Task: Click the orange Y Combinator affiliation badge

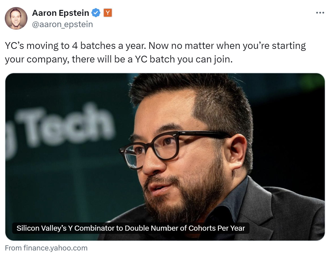Action: [108, 13]
